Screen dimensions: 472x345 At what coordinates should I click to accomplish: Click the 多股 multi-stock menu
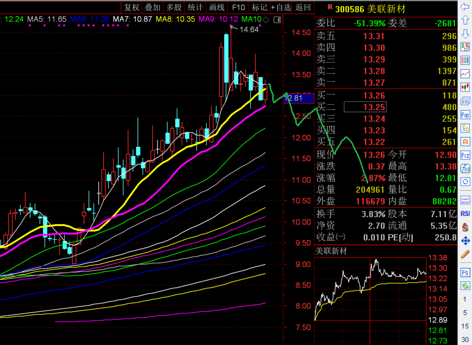pos(174,7)
